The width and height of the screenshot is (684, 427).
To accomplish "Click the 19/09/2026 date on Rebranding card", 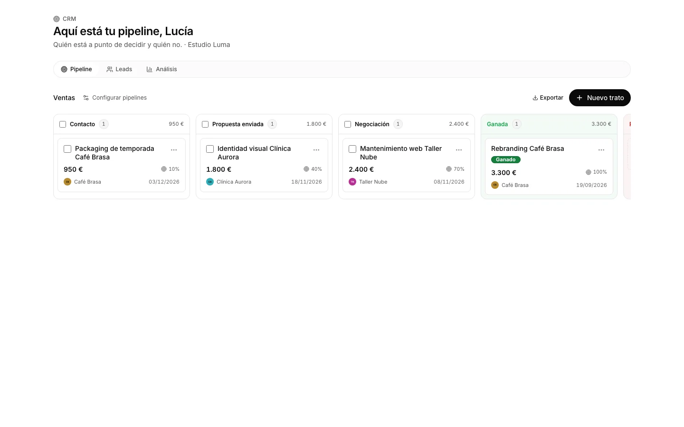I will [x=591, y=185].
